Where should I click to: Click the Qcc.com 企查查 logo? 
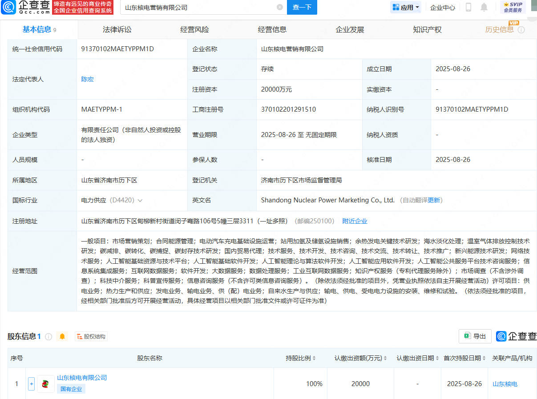point(26,7)
